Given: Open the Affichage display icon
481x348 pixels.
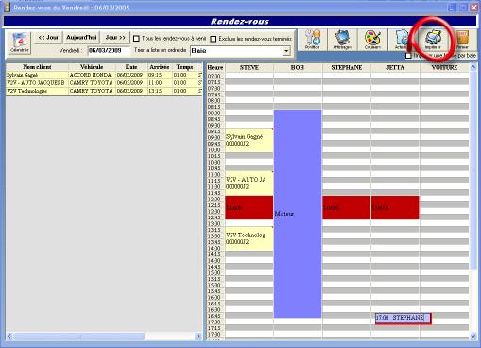Looking at the screenshot, I should click(342, 40).
